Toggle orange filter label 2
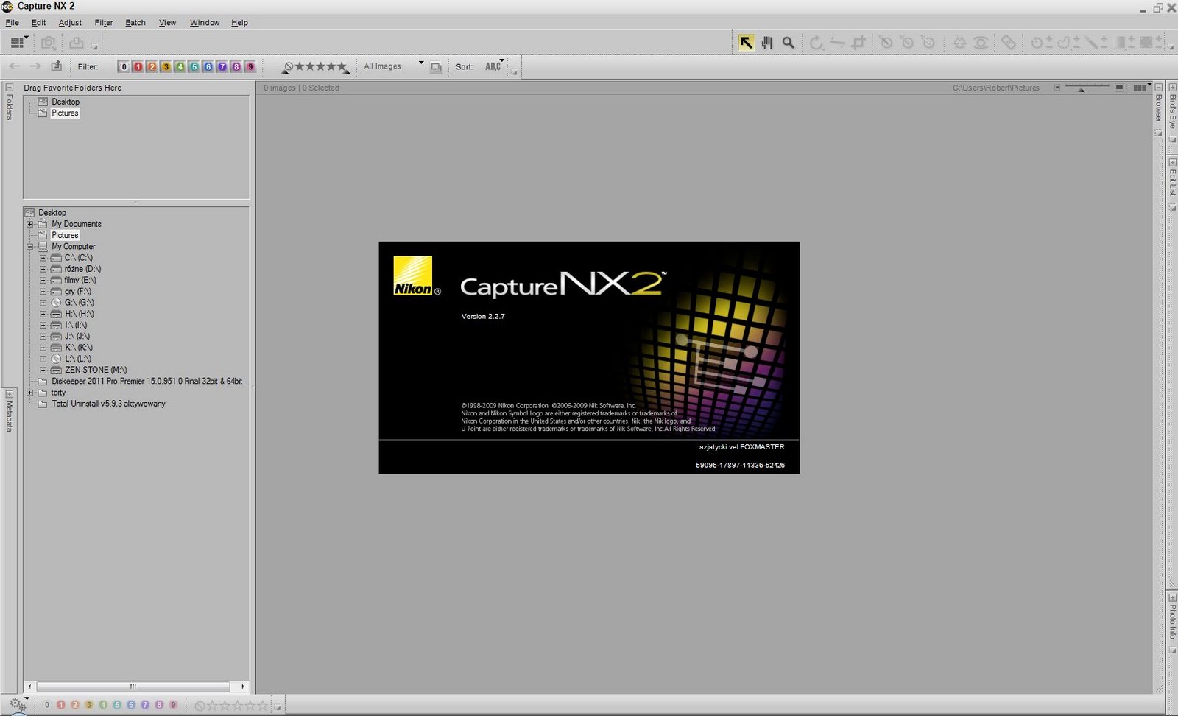This screenshot has width=1178, height=716. point(152,66)
